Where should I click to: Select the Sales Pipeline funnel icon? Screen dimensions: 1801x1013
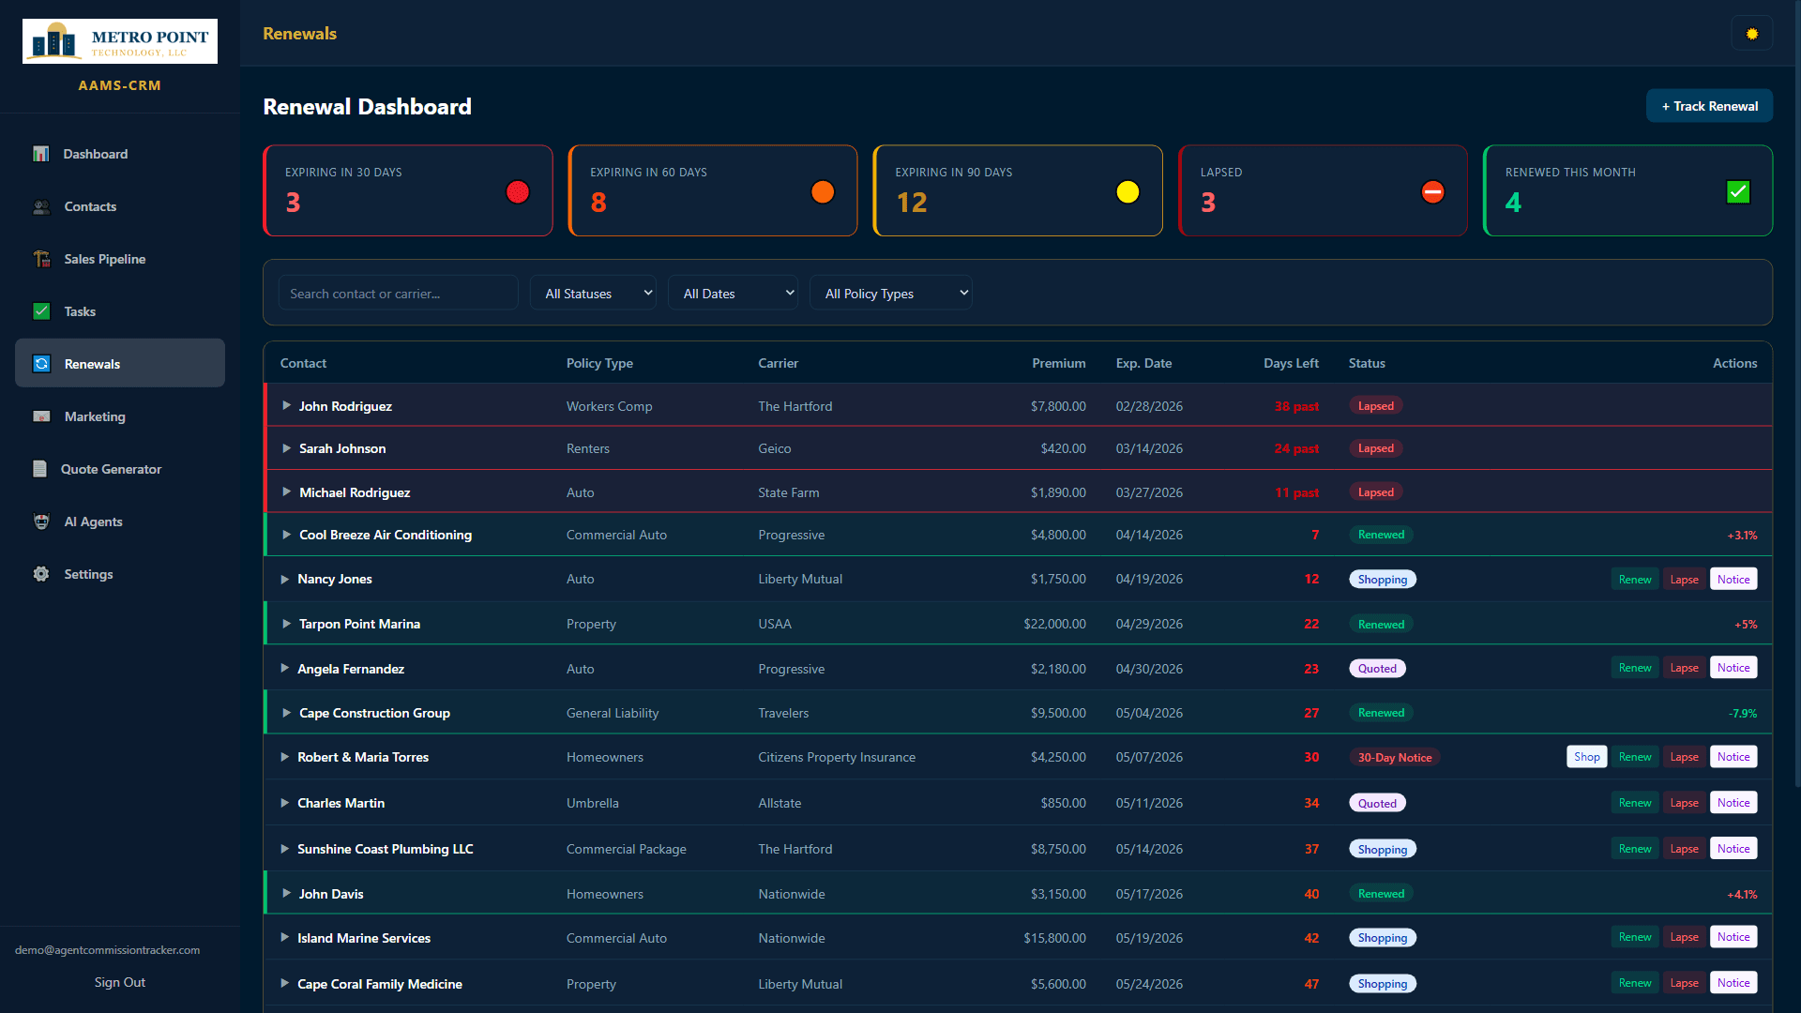41,259
